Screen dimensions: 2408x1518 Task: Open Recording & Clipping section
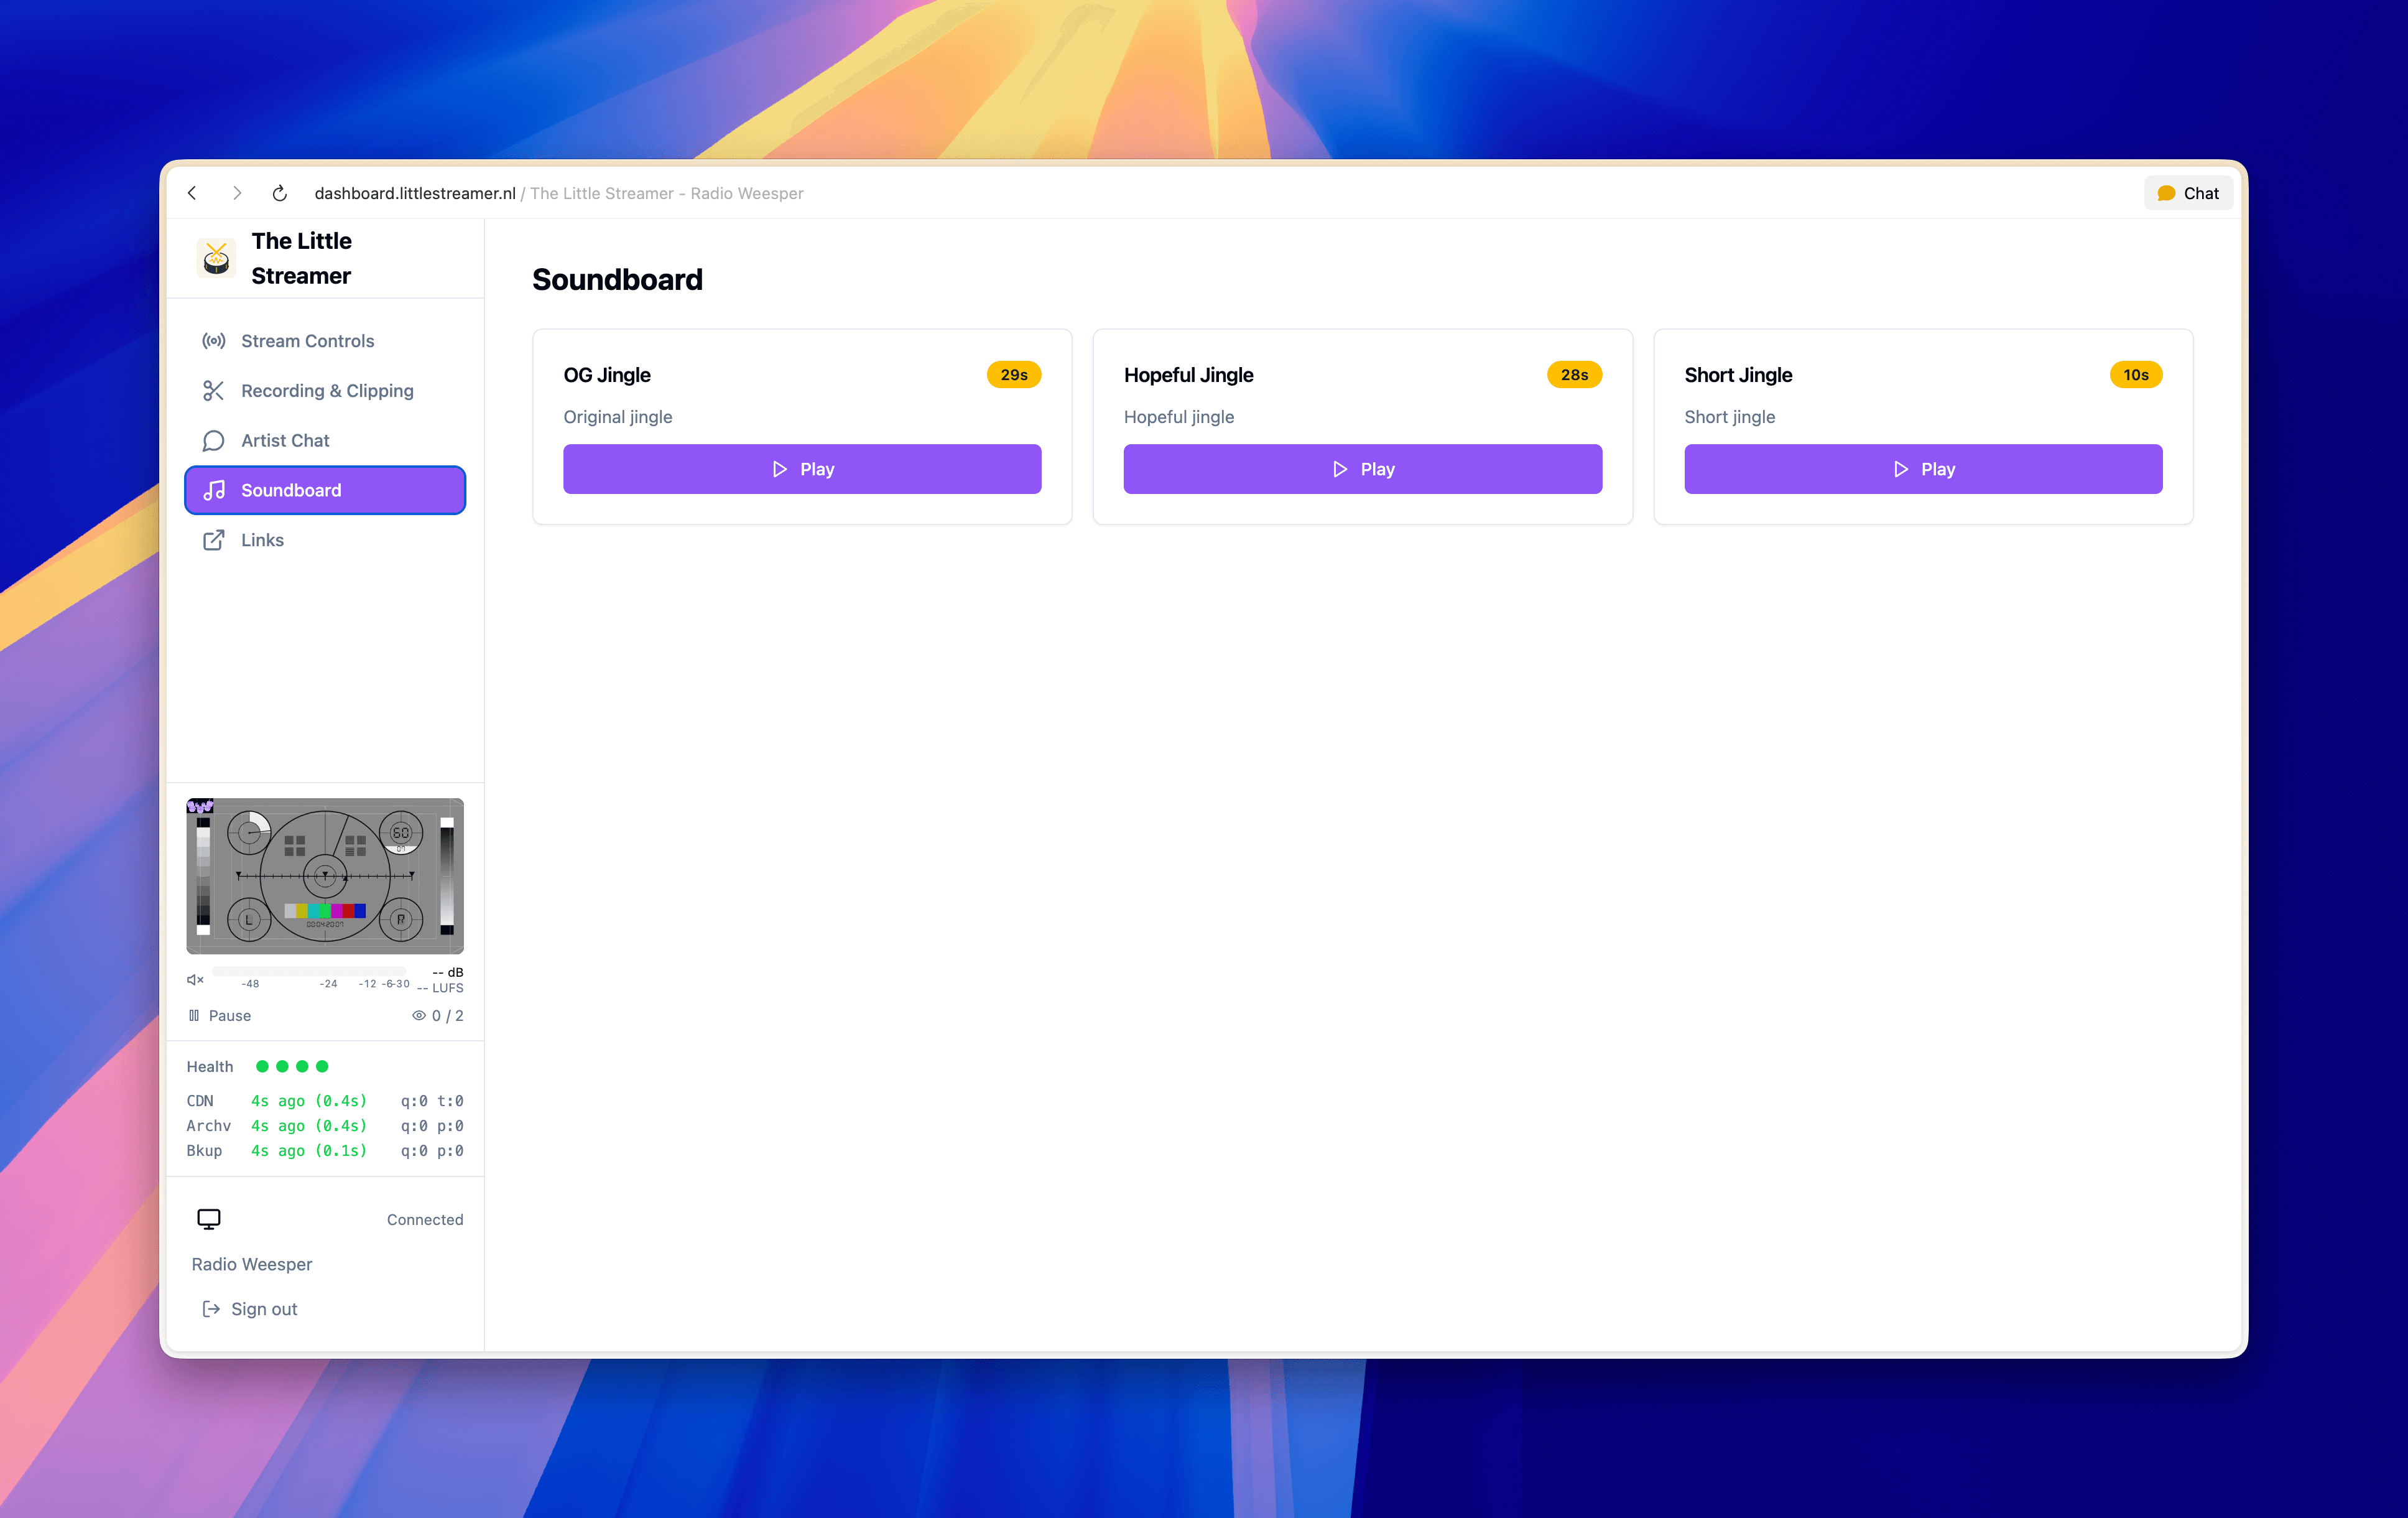325,391
